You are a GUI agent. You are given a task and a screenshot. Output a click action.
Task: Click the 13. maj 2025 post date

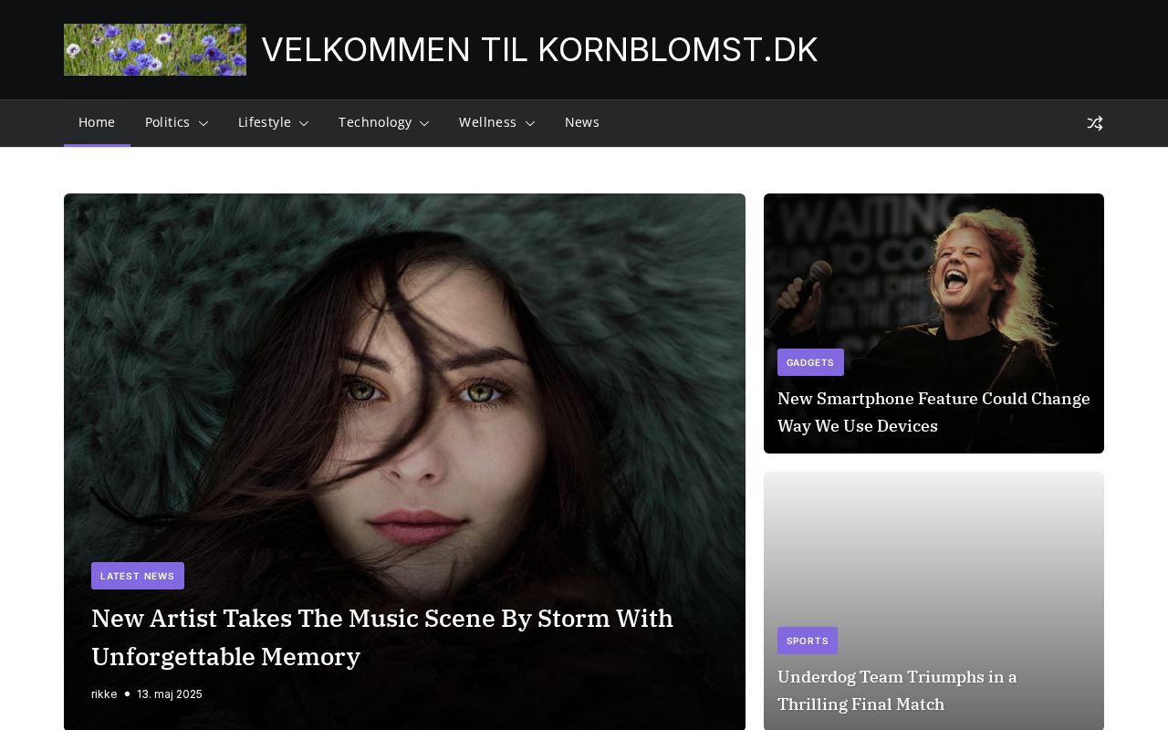(x=170, y=694)
